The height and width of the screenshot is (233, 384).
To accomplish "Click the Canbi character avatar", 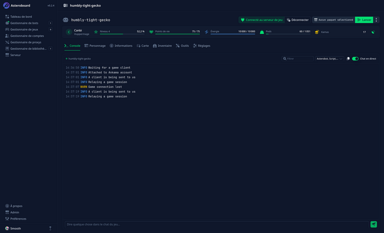I will 69,32.
